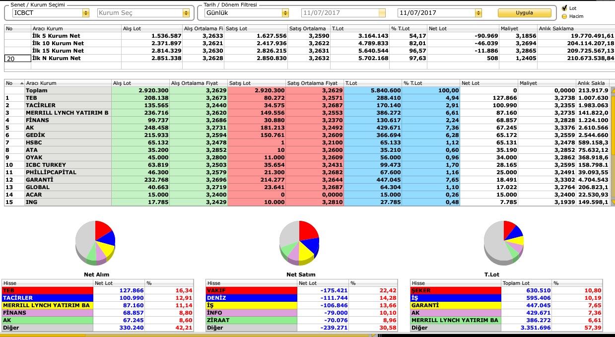This screenshot has height=337, width=615.
Task: Select the ATA broker row
Action: pos(307,150)
